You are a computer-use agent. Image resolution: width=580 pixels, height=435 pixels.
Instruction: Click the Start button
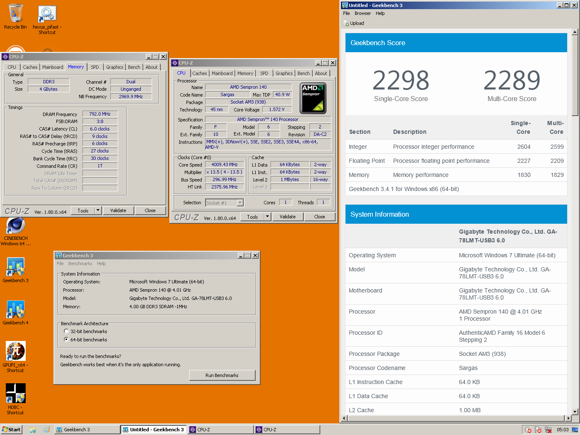click(11, 430)
